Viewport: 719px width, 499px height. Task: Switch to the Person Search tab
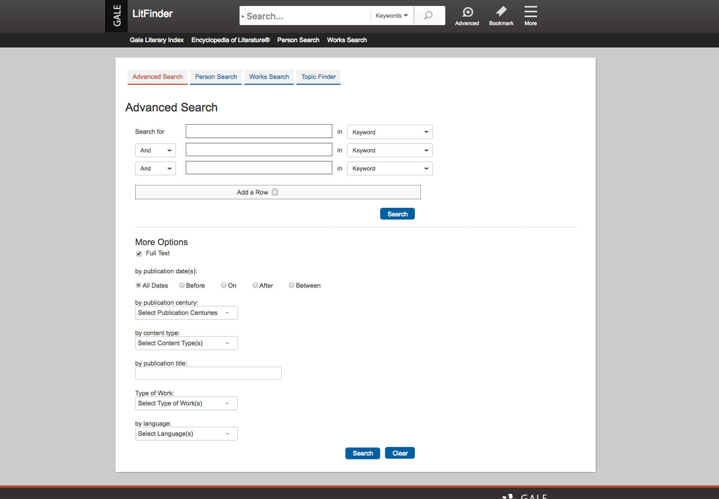click(x=216, y=76)
